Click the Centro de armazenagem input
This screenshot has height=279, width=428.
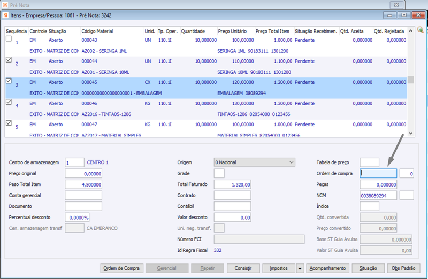pos(74,162)
